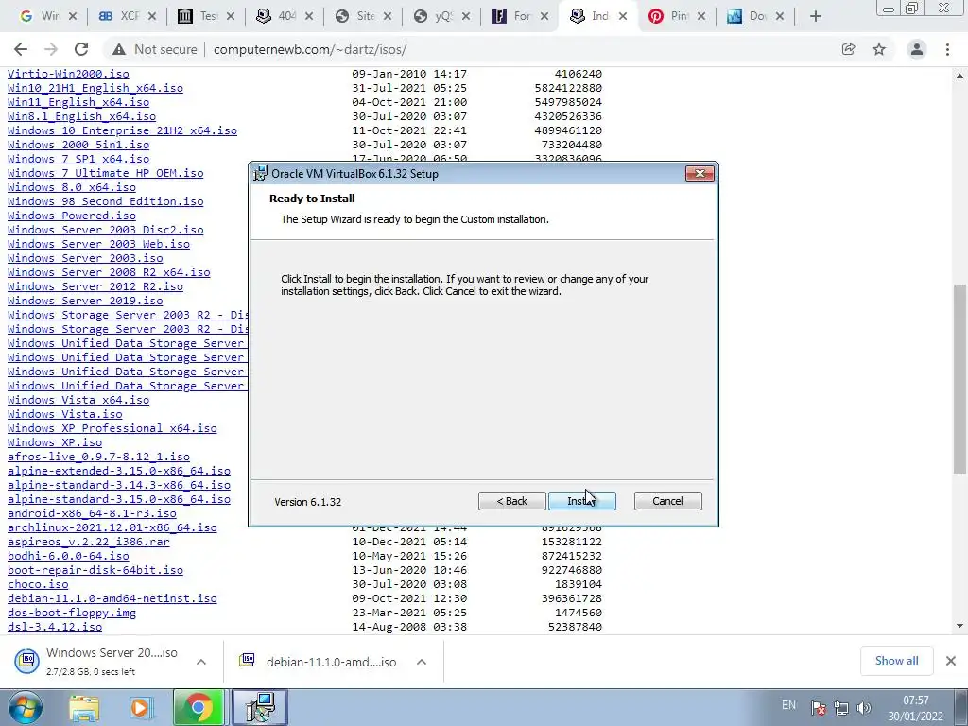Viewport: 968px width, 726px height.
Task: Open Win10_21H1_English_x64.iso link
Action: click(95, 88)
